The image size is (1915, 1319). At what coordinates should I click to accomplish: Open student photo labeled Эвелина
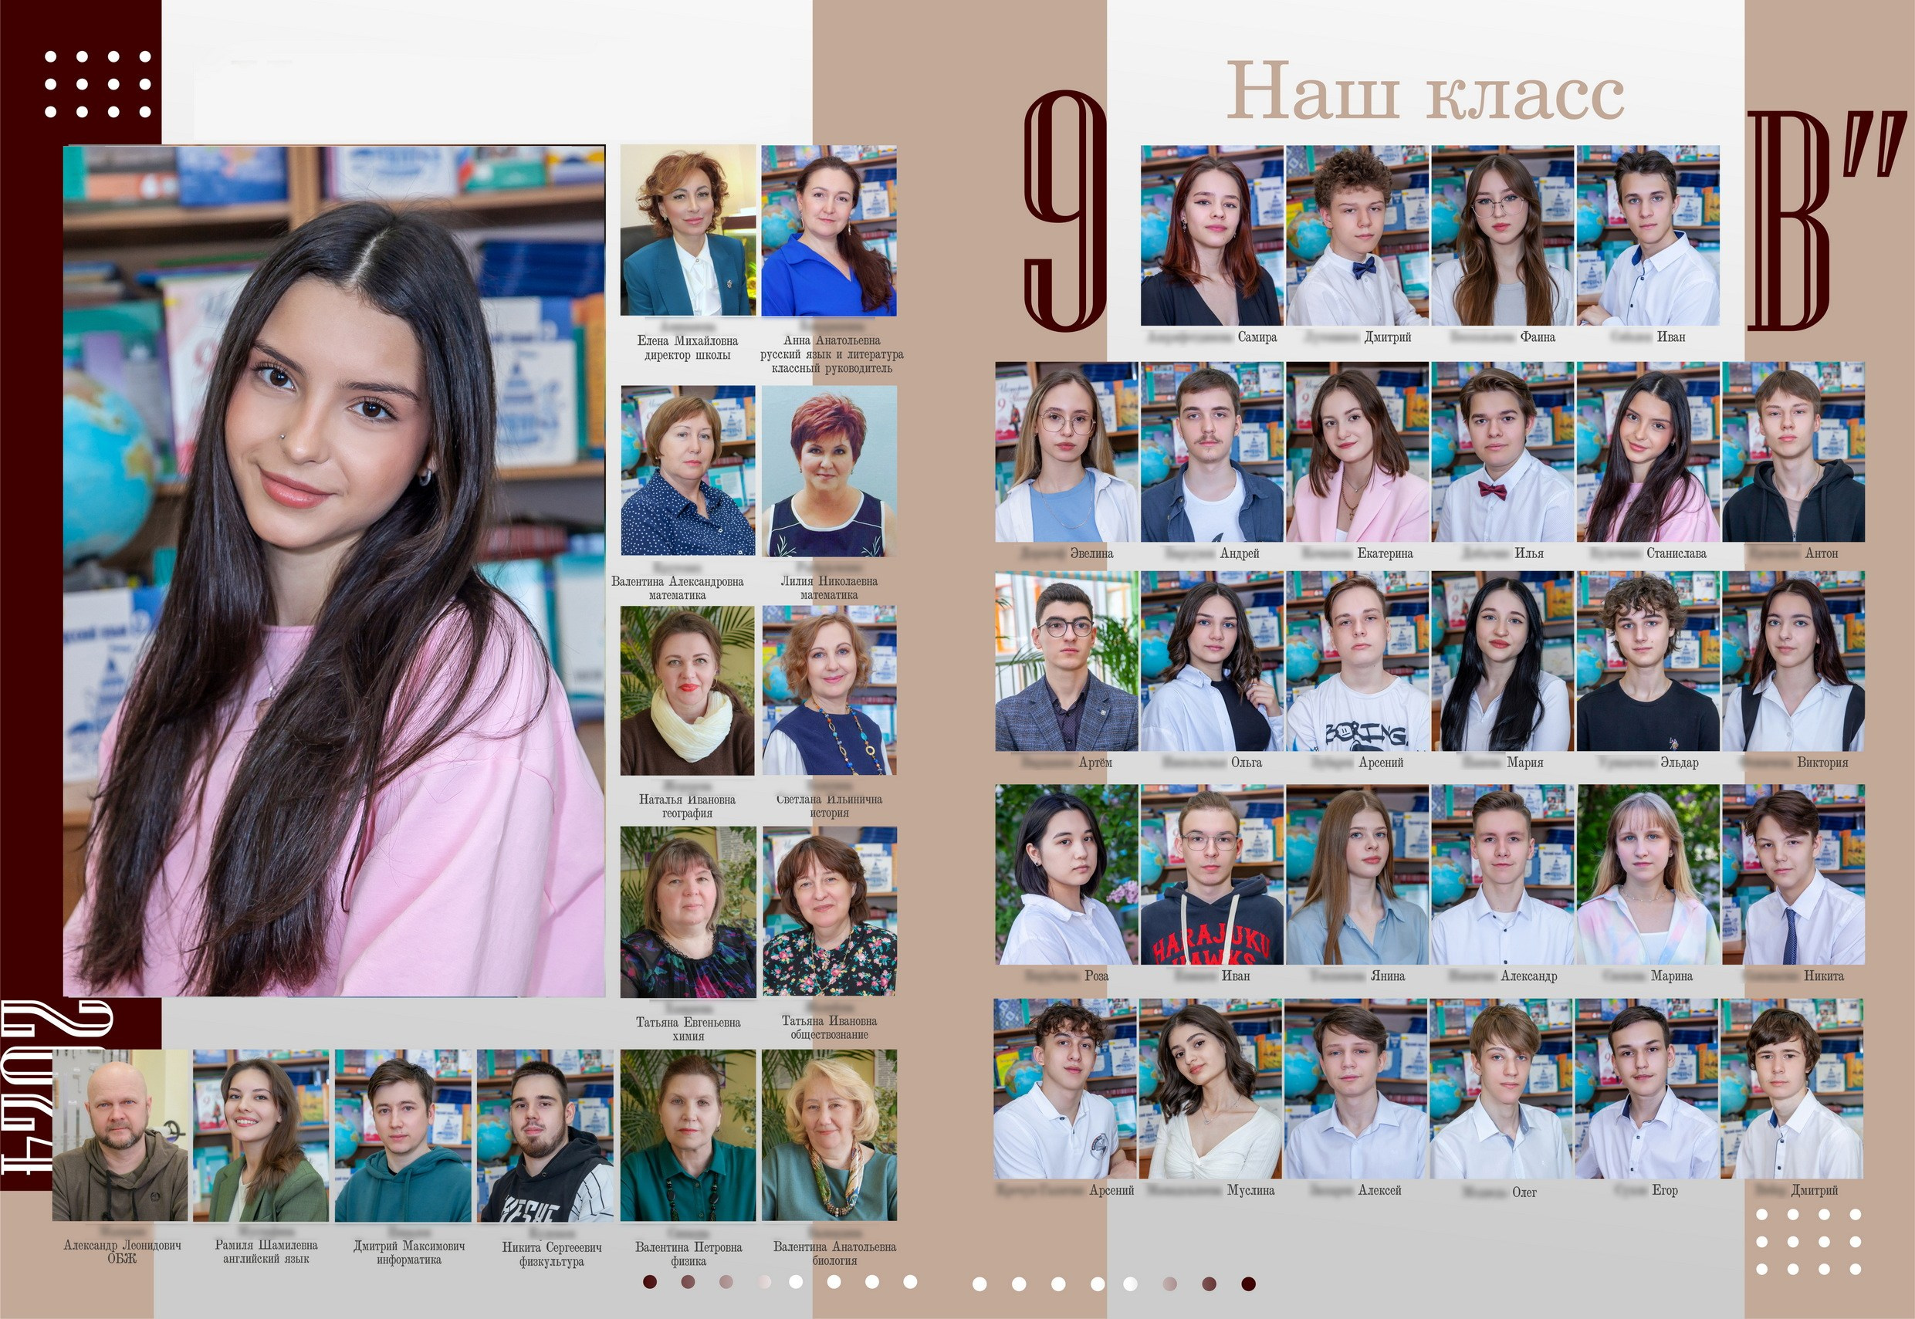[1066, 452]
